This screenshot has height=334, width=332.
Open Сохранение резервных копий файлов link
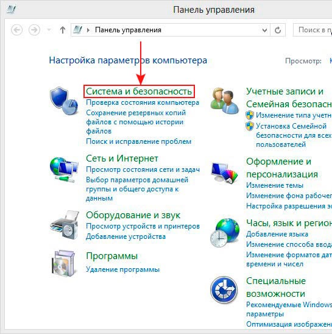click(x=136, y=122)
